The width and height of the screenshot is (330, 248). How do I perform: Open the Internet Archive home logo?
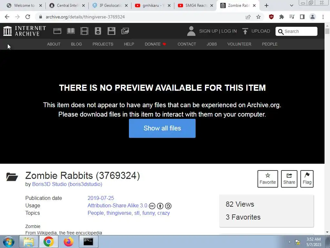click(x=24, y=31)
